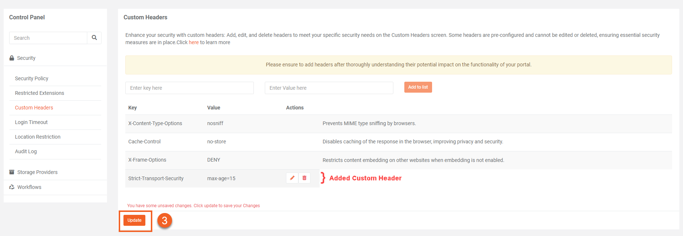This screenshot has height=236, width=683.
Task: Navigate to Location Restriction
Action: [38, 137]
